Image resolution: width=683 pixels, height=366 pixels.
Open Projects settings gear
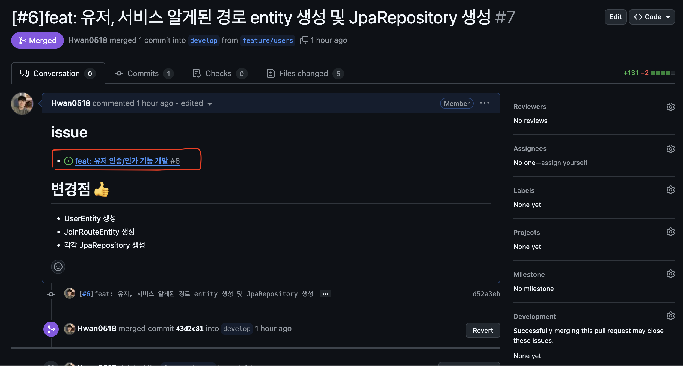coord(670,232)
